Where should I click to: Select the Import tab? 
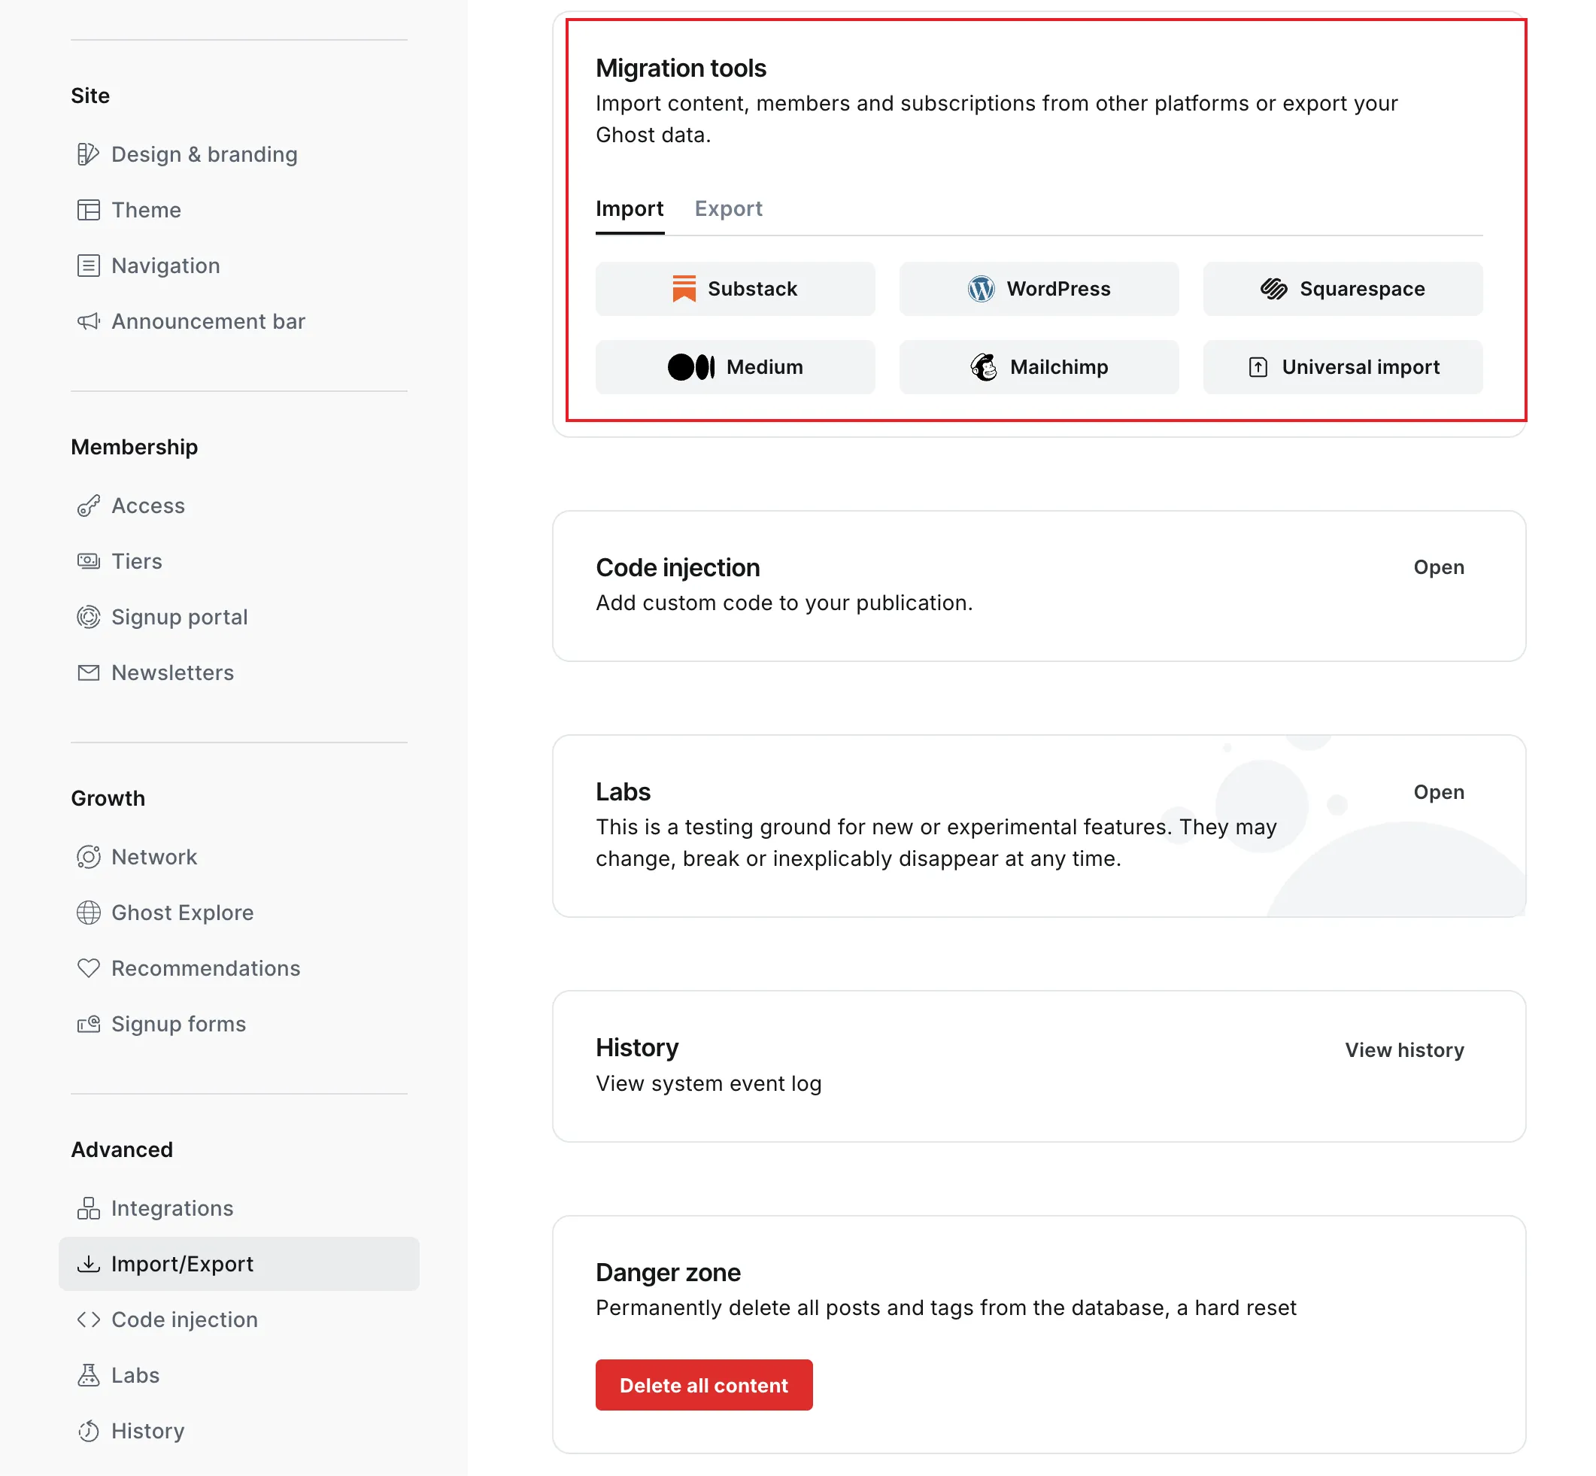tap(629, 208)
